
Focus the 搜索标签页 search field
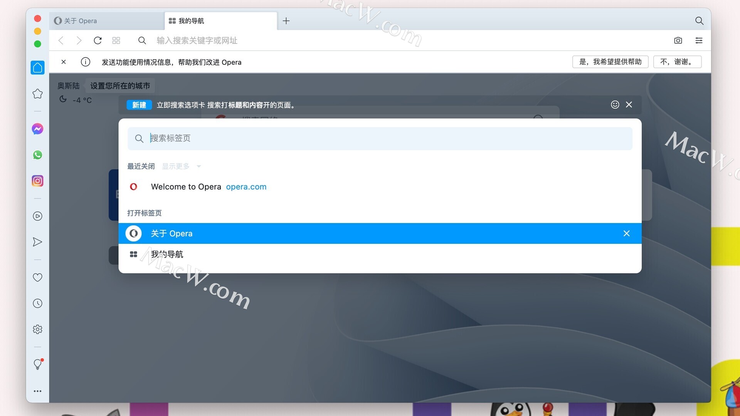point(380,139)
